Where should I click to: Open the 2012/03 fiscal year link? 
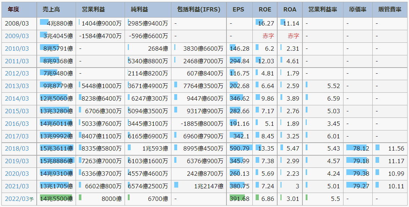click(17, 74)
